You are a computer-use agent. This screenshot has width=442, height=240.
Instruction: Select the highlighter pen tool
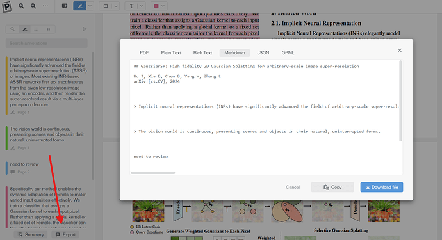pyautogui.click(x=80, y=6)
